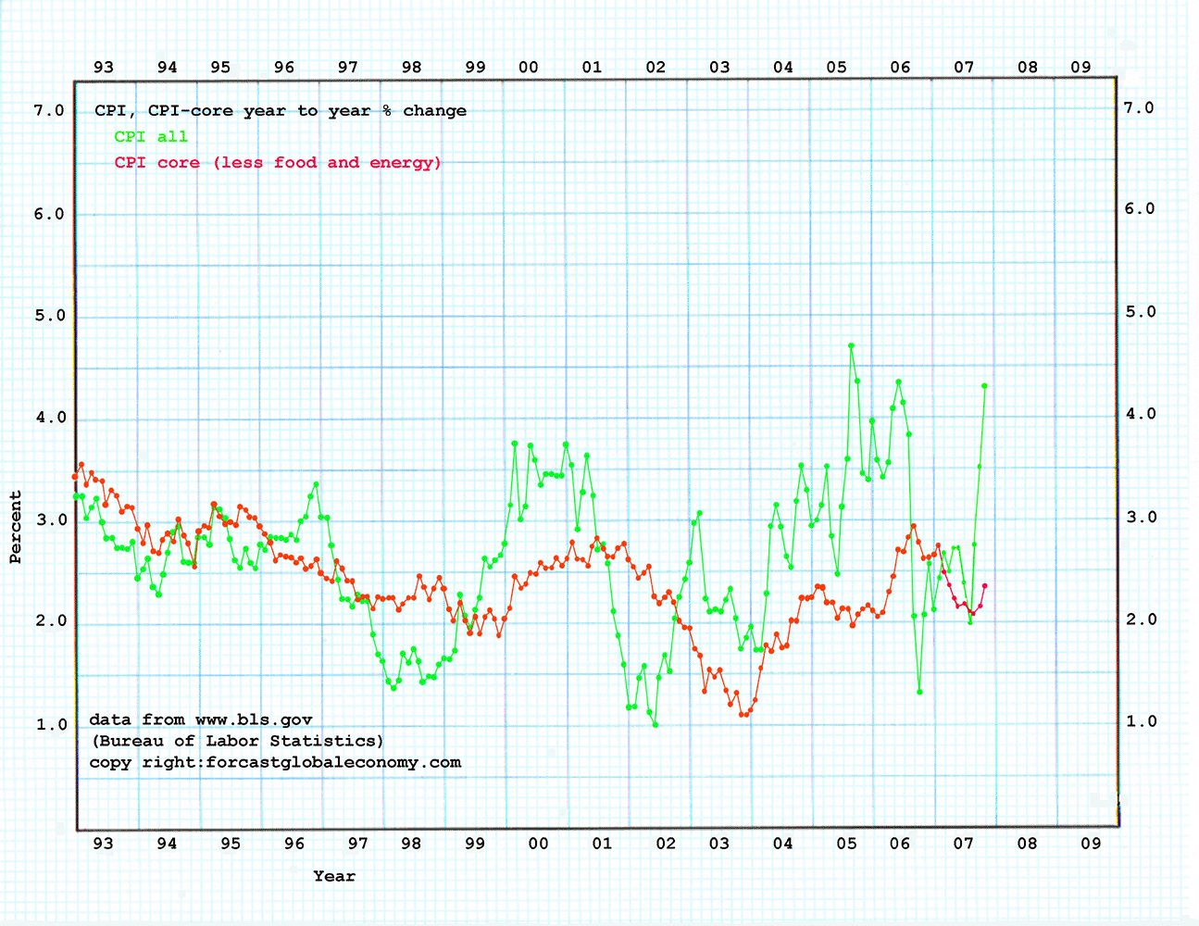The width and height of the screenshot is (1199, 926).
Task: Open the forcastglobaleconomy.com copyright text
Action: (275, 762)
